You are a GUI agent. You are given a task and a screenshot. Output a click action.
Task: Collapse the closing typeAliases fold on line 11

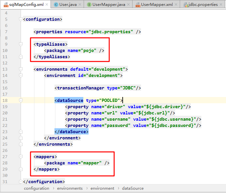21,57
